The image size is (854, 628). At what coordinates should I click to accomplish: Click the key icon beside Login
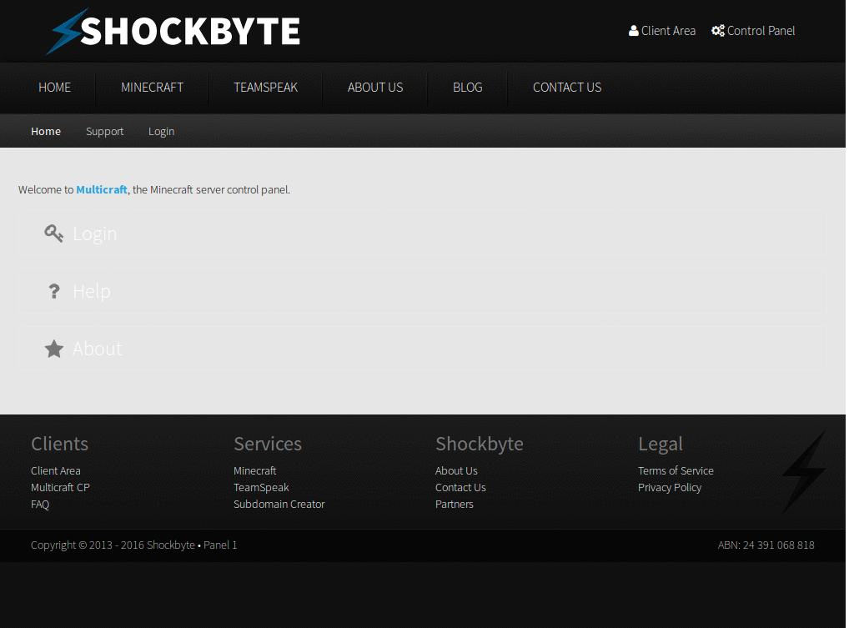point(54,234)
